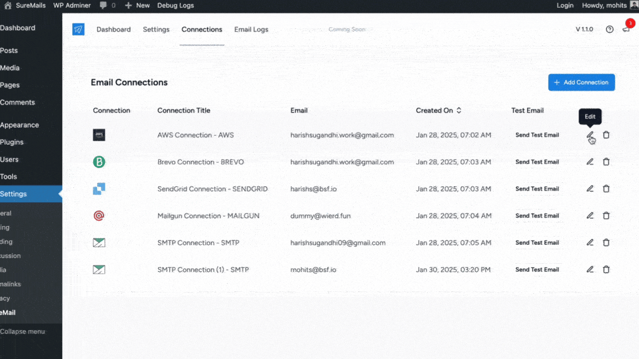639x359 pixels.
Task: Edit the SMTP Connection (1) entry
Action: click(590, 269)
